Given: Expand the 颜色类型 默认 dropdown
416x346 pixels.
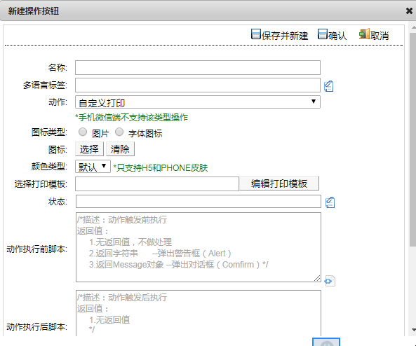Looking at the screenshot, I should (93, 167).
